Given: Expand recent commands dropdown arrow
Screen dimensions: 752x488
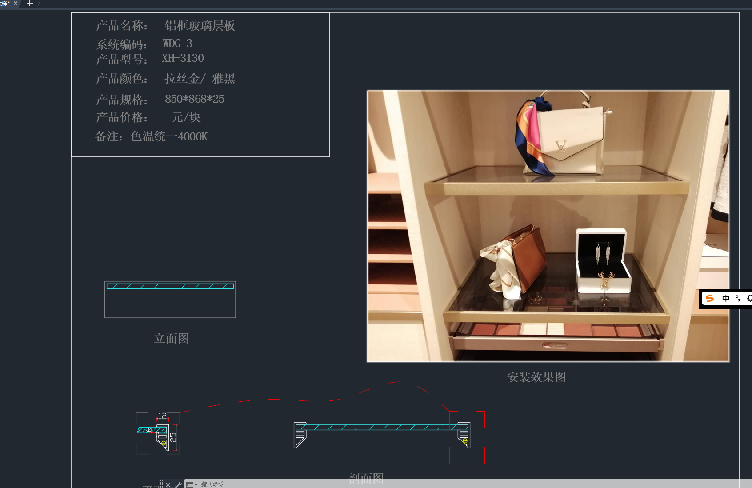Looking at the screenshot, I should (196, 484).
